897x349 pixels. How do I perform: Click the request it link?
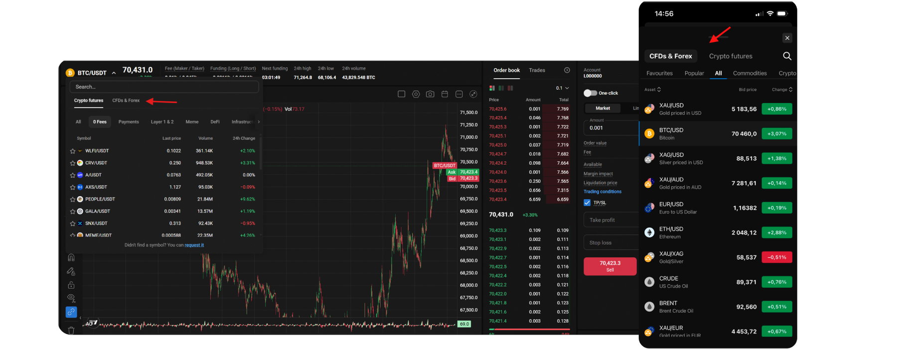point(194,245)
